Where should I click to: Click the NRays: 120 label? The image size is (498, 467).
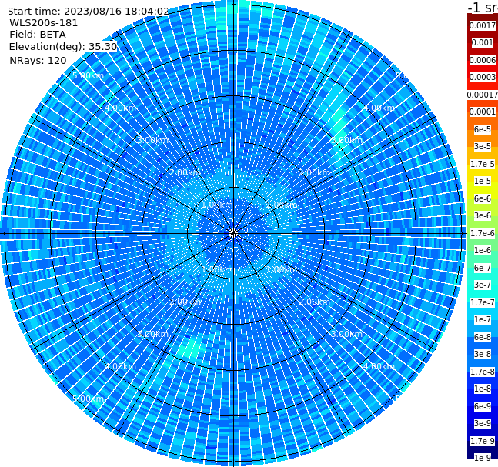[38, 60]
